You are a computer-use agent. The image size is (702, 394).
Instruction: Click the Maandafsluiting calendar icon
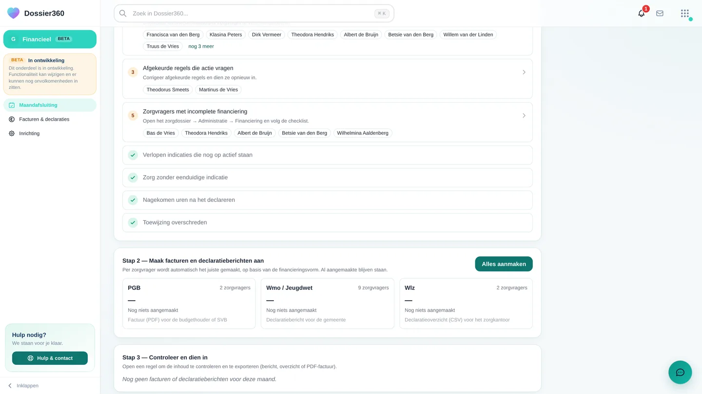click(x=12, y=105)
